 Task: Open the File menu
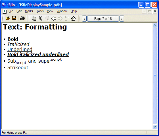[11, 11]
